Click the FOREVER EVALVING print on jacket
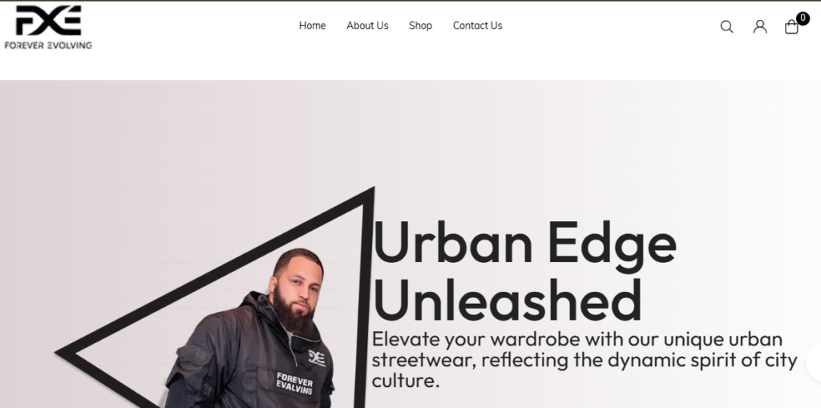Screen dimensions: 821x408 tap(294, 383)
